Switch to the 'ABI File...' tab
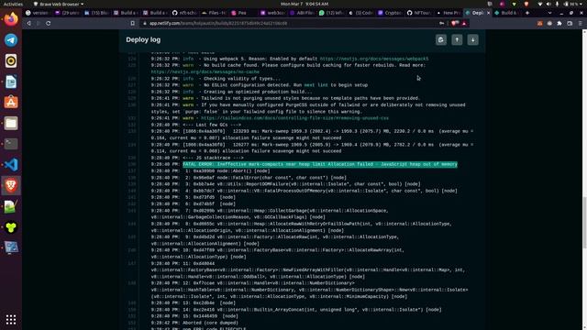 click(x=303, y=13)
